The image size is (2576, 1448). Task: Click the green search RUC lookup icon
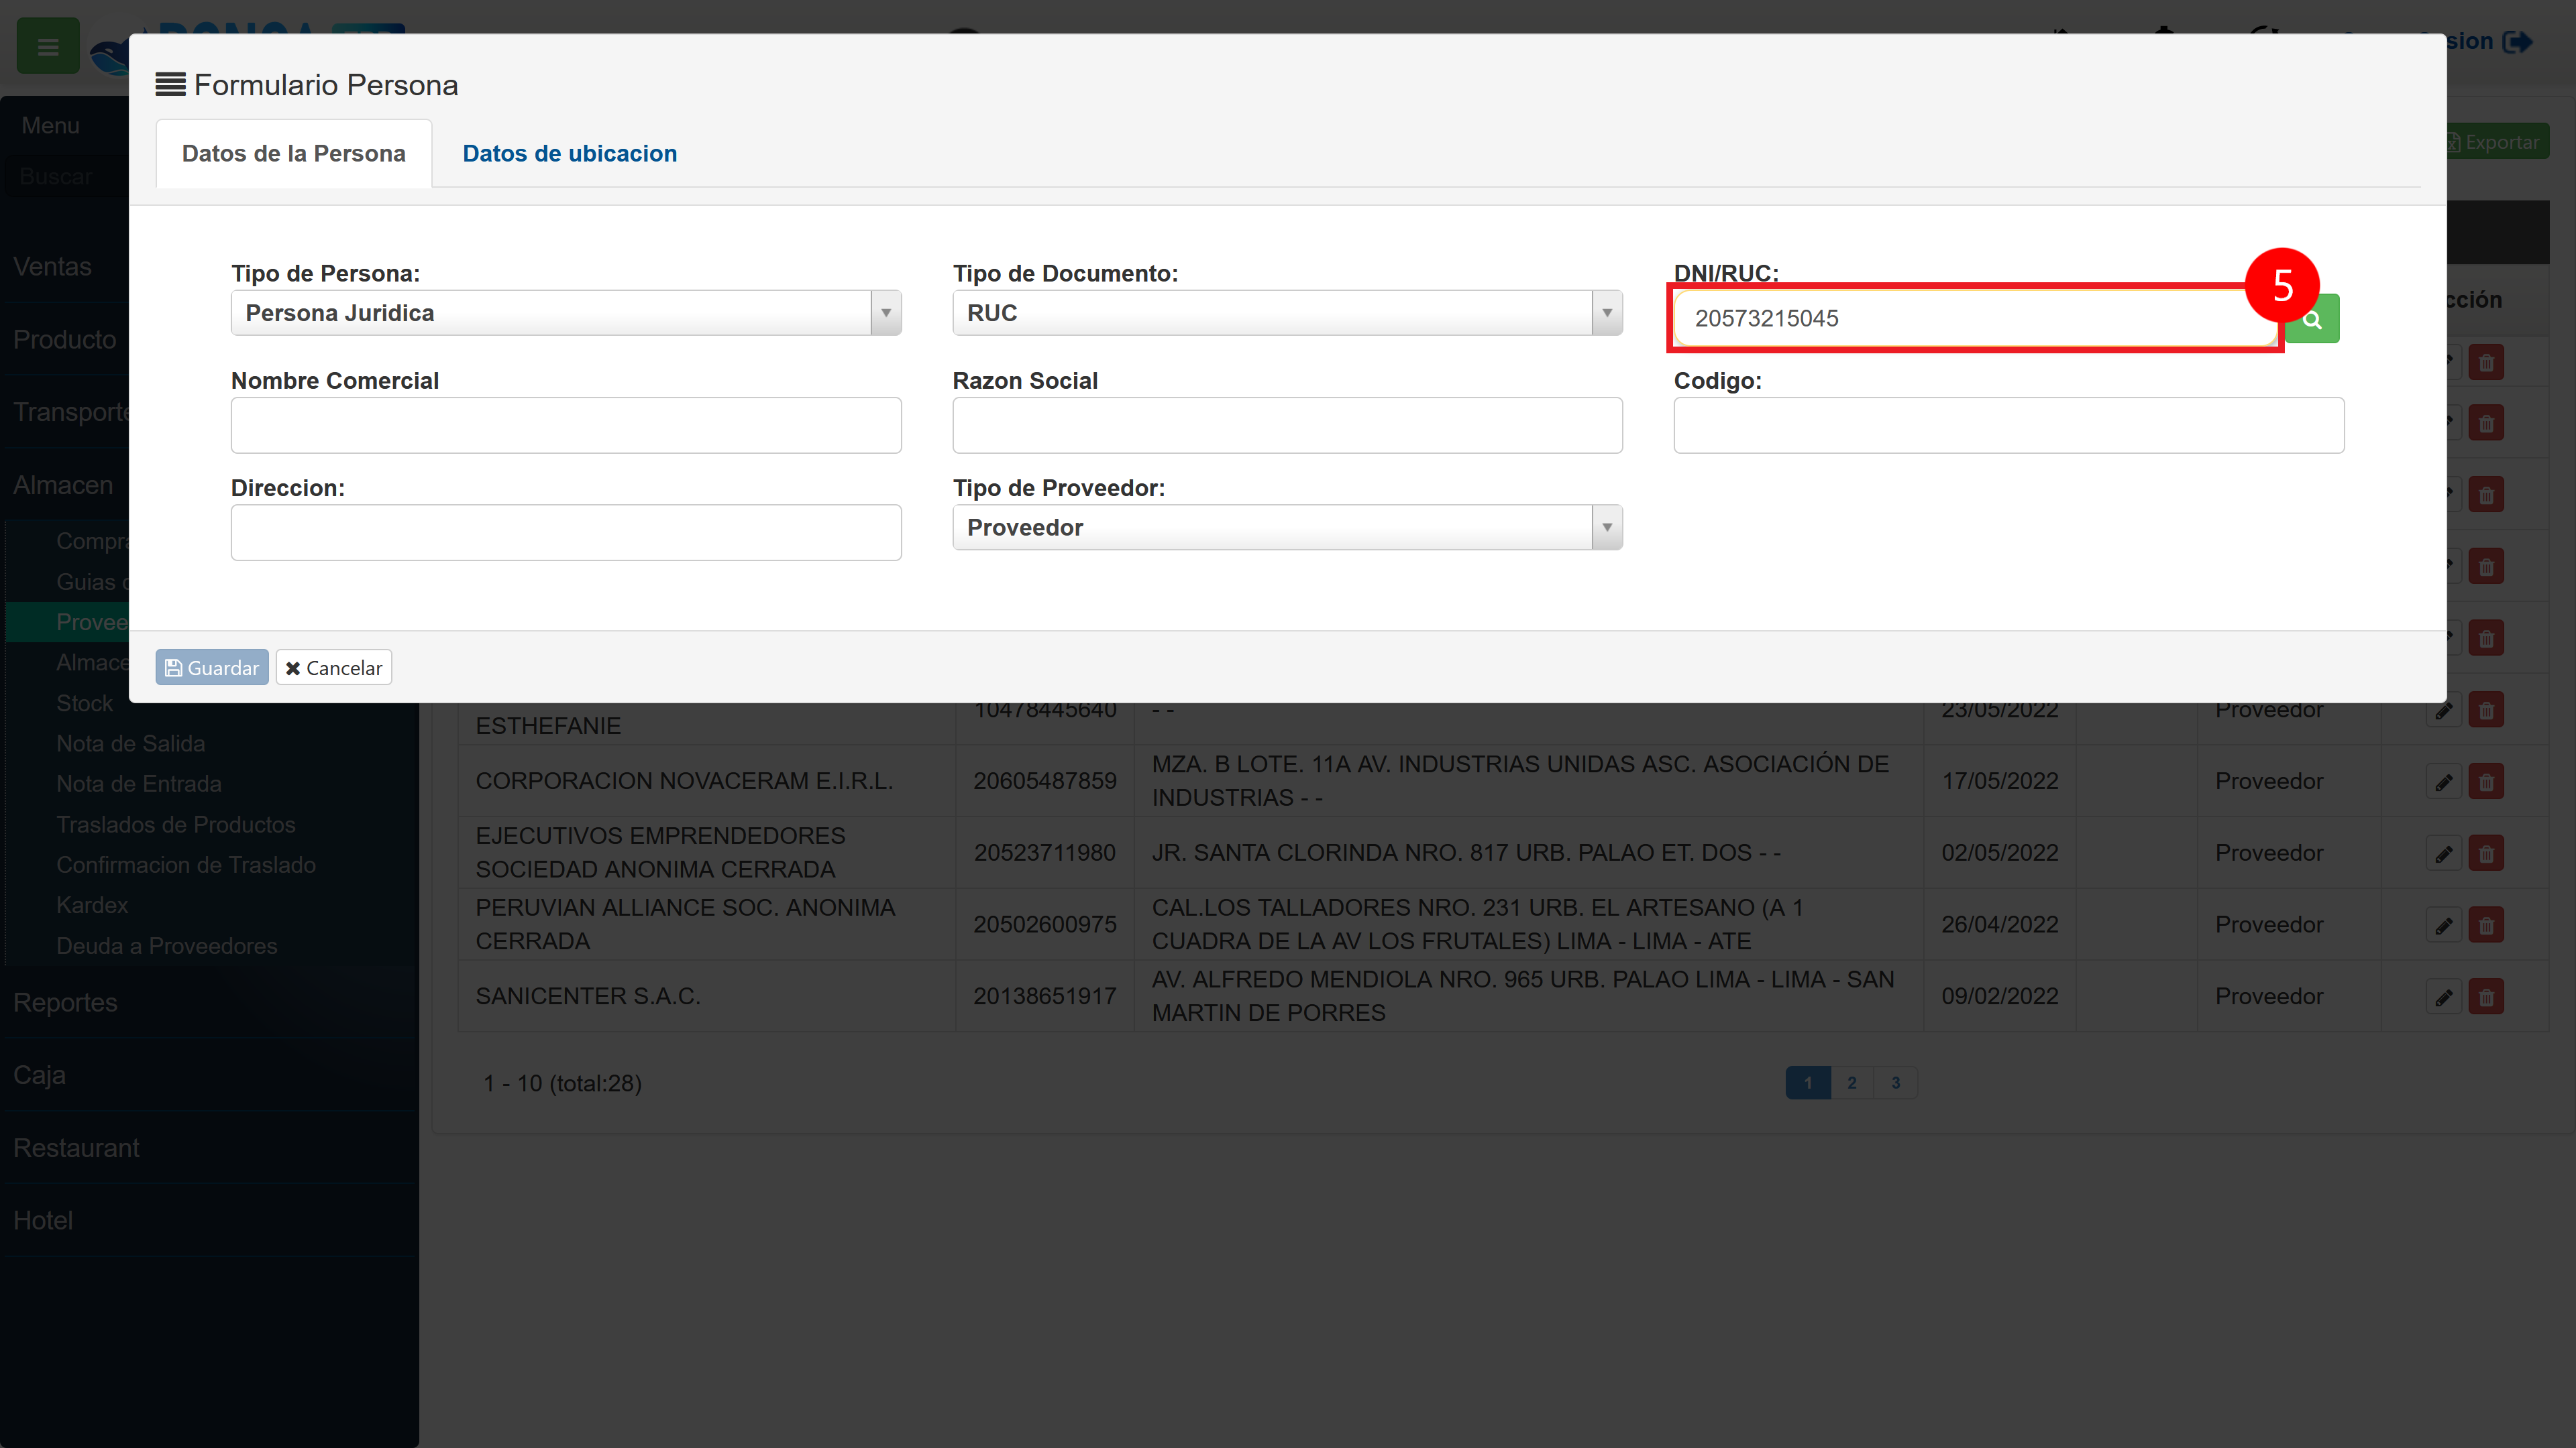tap(2313, 319)
